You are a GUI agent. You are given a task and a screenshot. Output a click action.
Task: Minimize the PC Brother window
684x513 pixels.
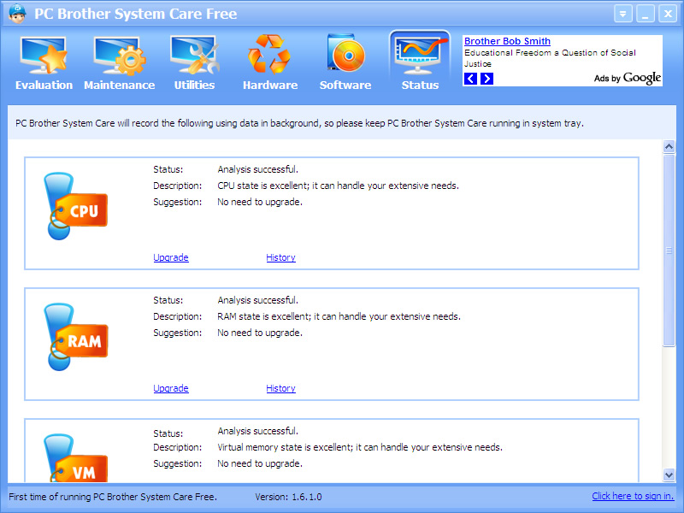coord(646,14)
